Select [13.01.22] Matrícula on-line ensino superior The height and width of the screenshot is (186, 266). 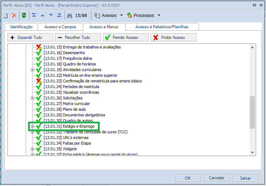click(x=81, y=75)
